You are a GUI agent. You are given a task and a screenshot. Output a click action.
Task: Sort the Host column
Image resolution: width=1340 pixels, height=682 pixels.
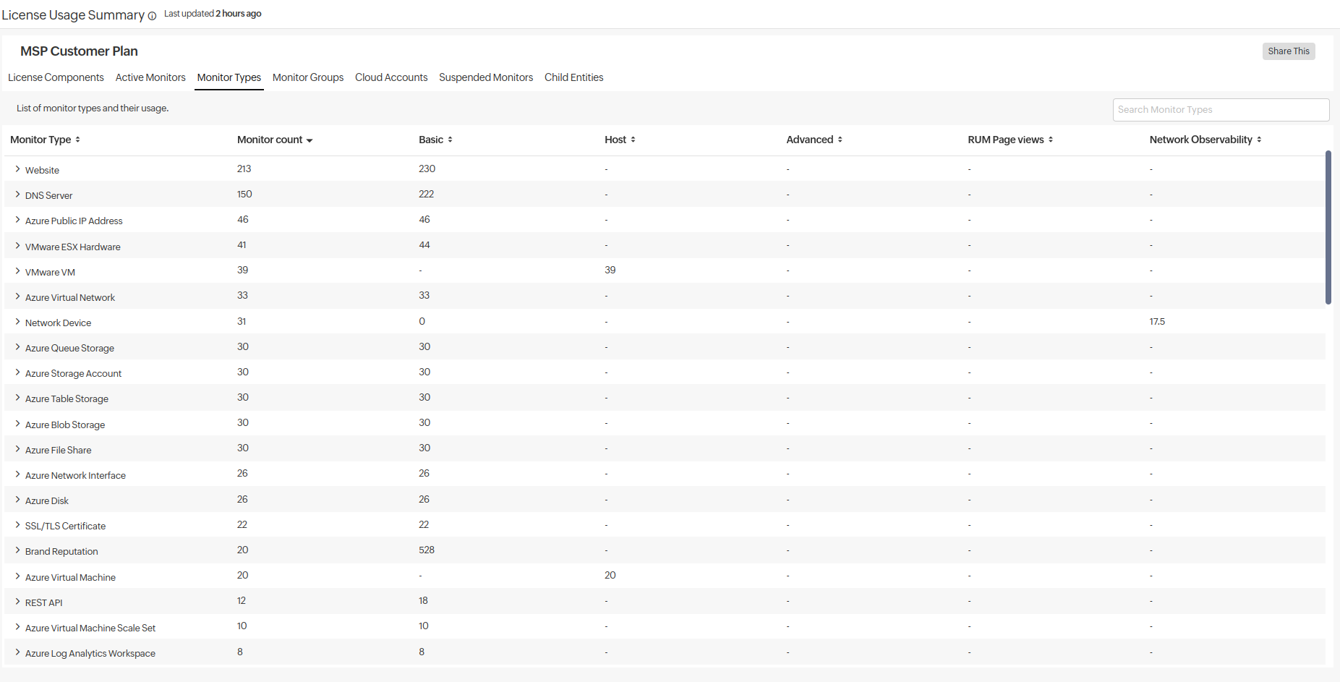tap(633, 140)
